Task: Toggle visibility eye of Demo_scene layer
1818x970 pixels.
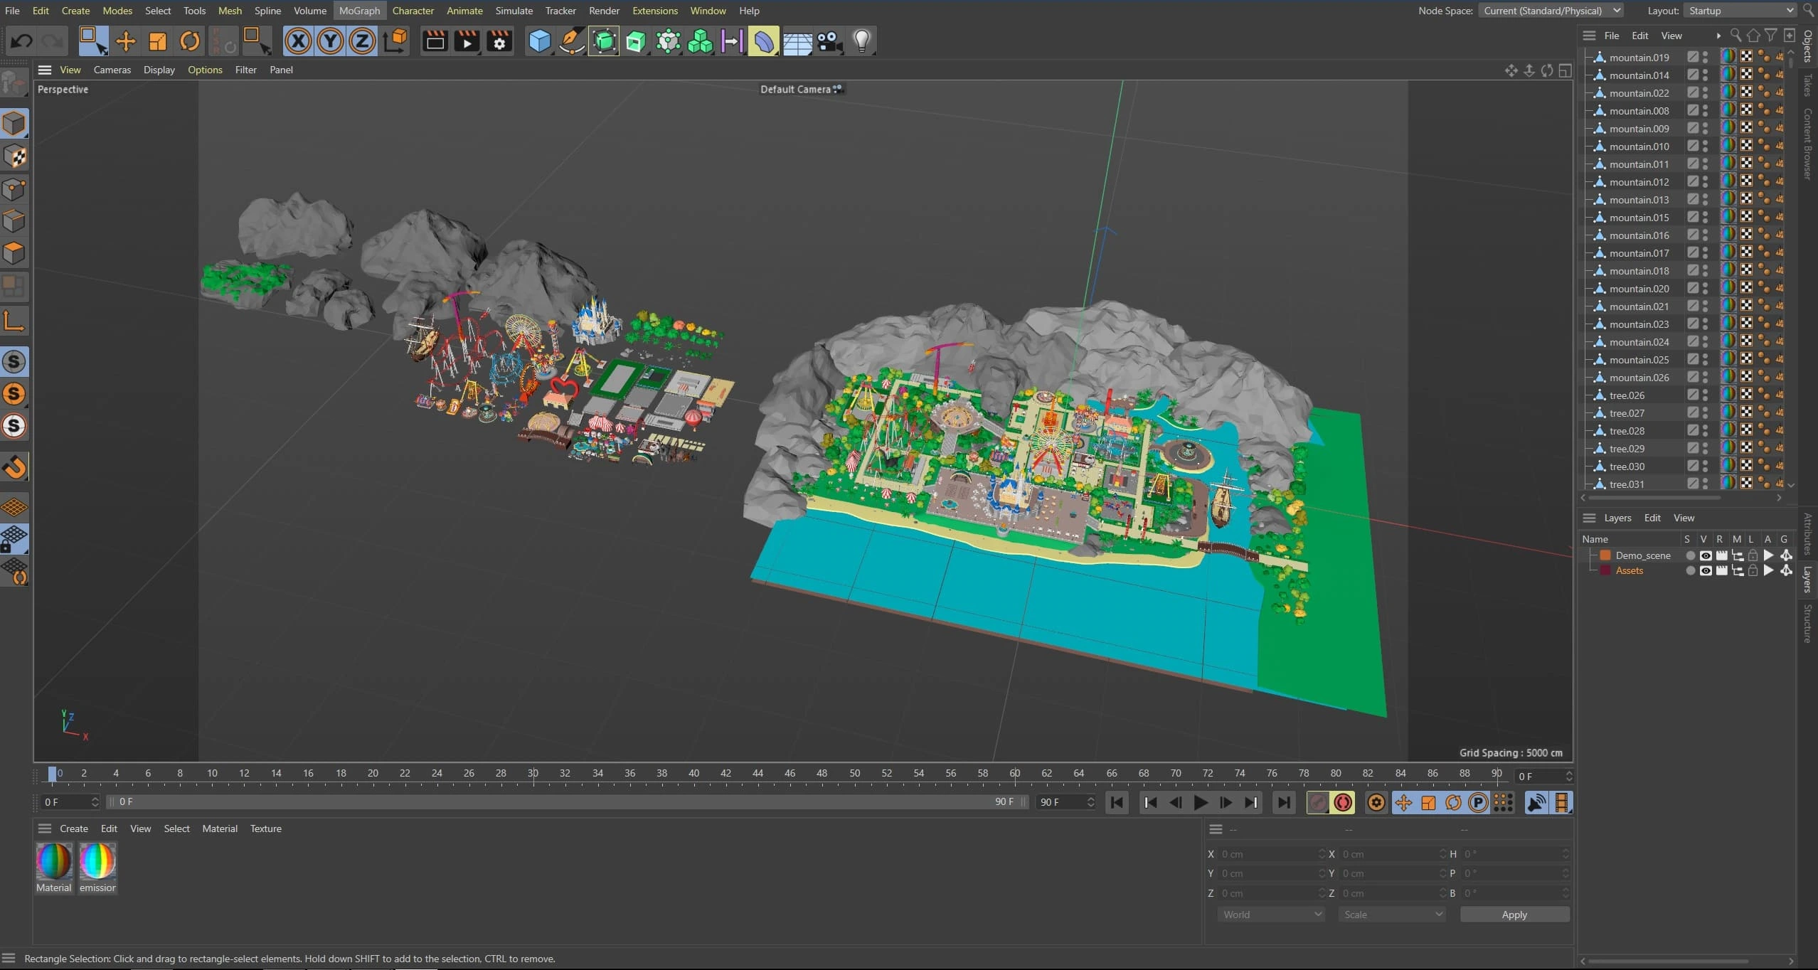Action: pyautogui.click(x=1705, y=555)
